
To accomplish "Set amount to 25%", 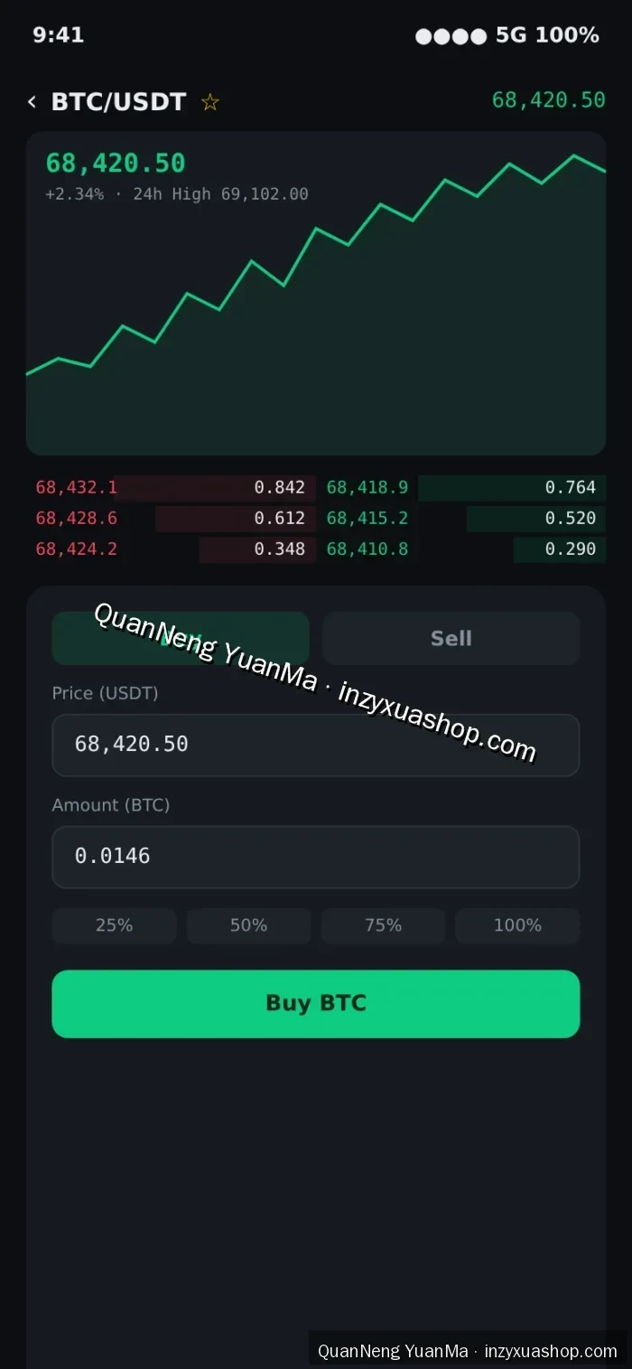I will point(114,925).
